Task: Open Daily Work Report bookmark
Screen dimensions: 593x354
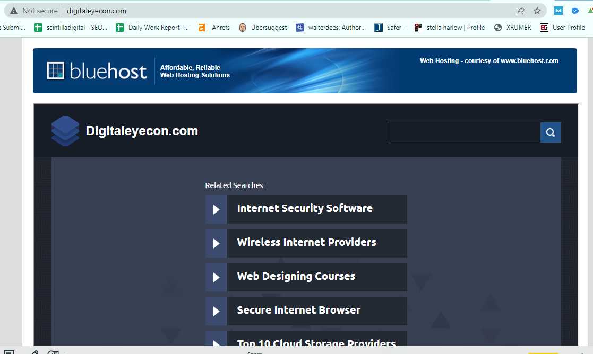Action: (x=152, y=28)
